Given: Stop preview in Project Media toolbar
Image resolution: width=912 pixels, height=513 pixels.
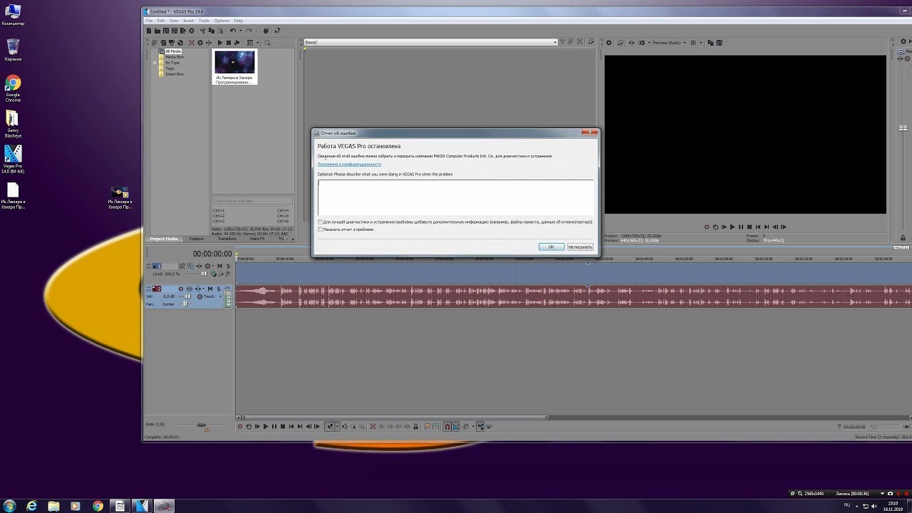Looking at the screenshot, I should point(229,43).
